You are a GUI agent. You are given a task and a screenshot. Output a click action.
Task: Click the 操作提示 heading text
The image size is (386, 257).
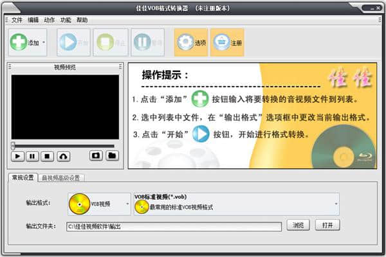[165, 75]
